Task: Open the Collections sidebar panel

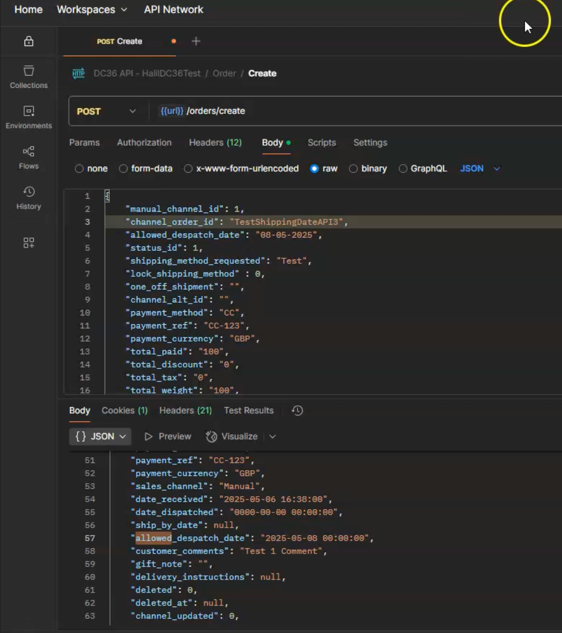Action: click(29, 77)
